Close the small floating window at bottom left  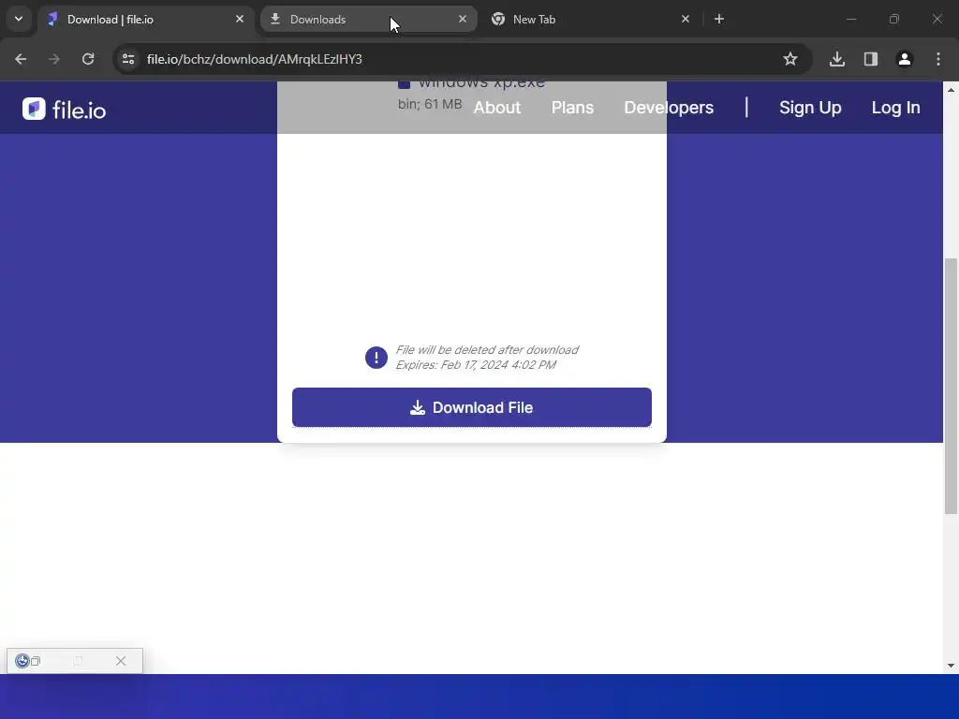pyautogui.click(x=121, y=661)
